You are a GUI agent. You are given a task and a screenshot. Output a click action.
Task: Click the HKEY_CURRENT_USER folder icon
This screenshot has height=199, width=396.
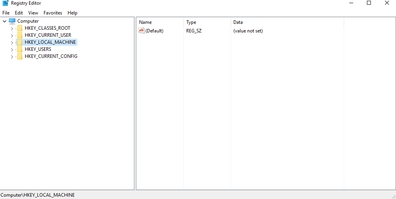click(20, 35)
